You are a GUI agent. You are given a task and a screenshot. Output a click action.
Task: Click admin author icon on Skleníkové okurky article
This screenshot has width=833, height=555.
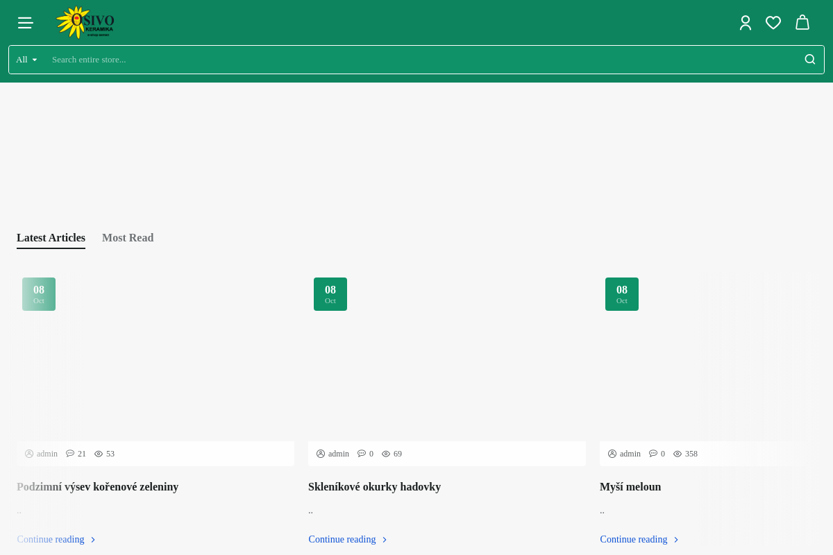(x=321, y=454)
